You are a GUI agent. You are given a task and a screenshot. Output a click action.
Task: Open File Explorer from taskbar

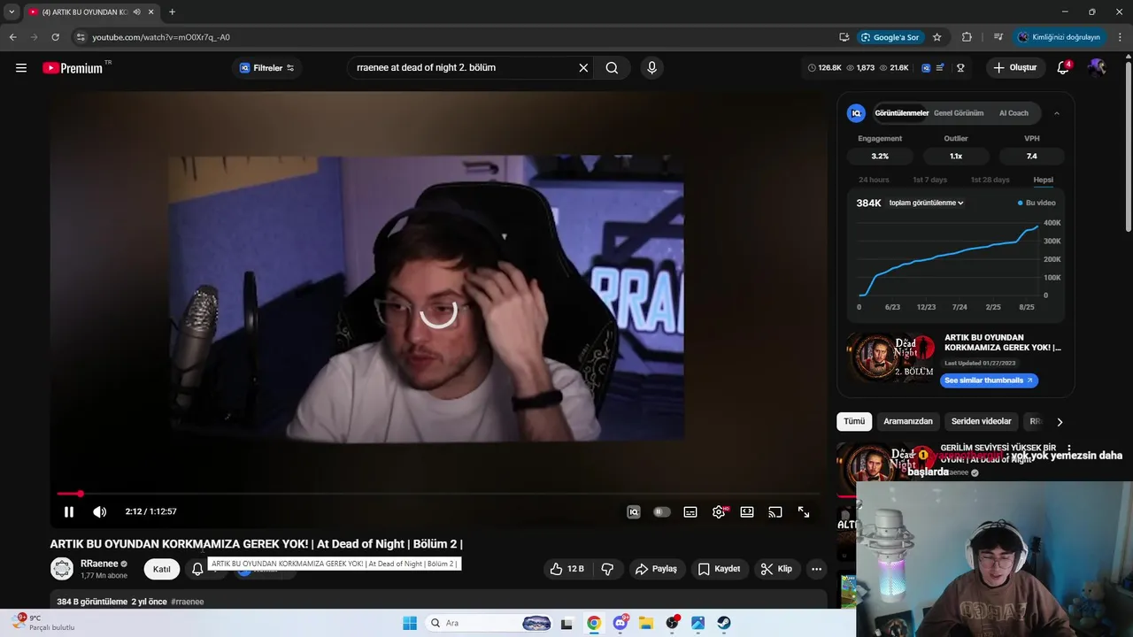(646, 623)
